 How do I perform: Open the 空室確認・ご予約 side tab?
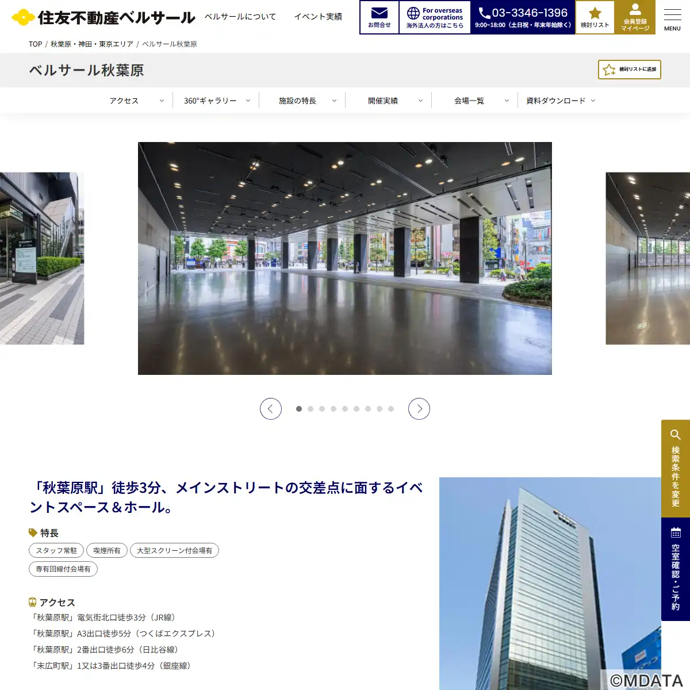pyautogui.click(x=676, y=569)
